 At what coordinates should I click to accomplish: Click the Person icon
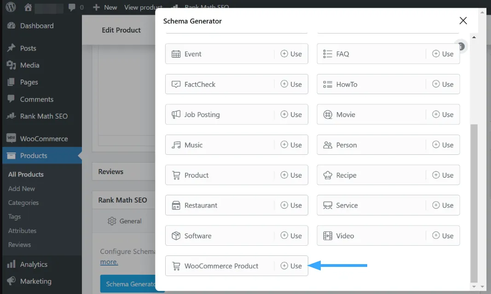coord(328,145)
